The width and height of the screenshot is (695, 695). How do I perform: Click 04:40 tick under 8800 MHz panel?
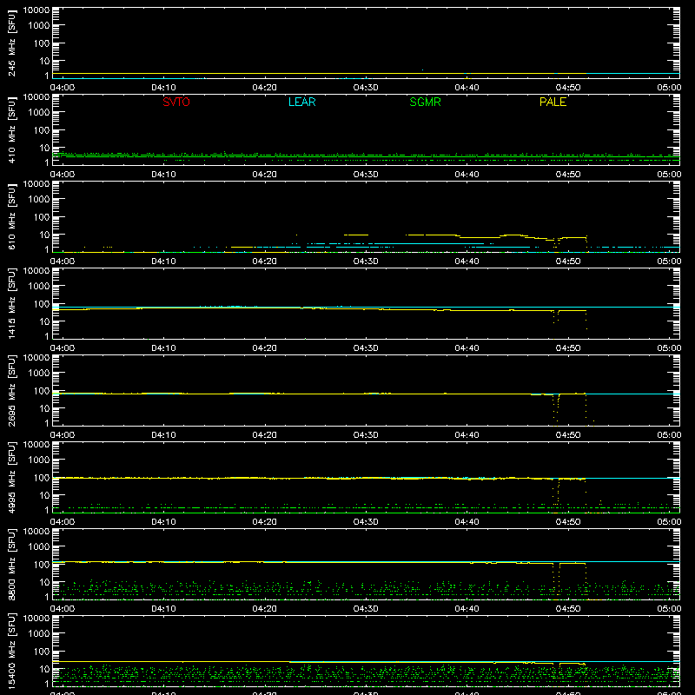[467, 609]
